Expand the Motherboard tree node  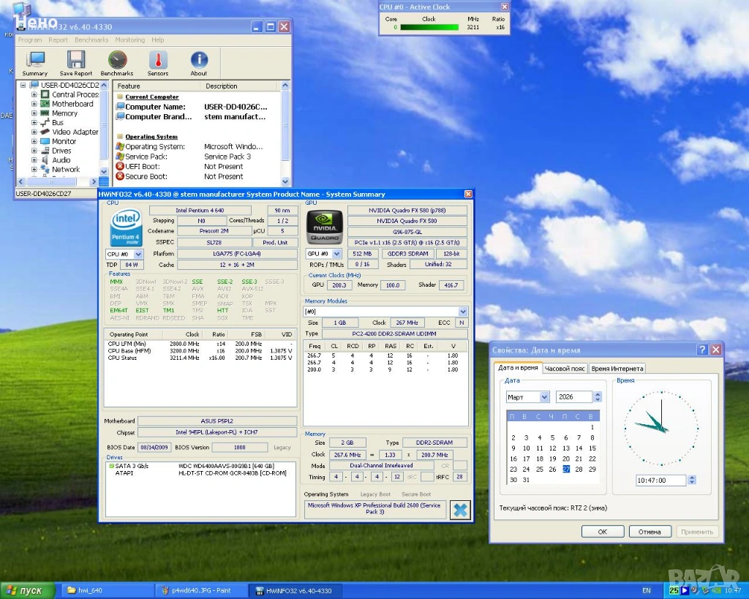point(34,104)
